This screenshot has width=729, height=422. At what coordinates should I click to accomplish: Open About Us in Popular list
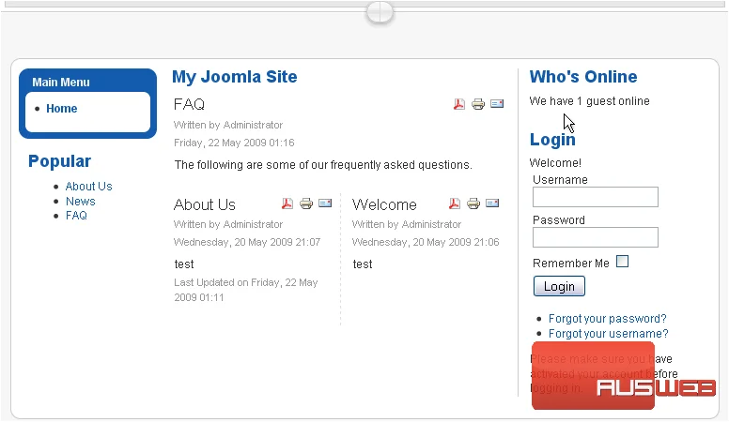pos(89,187)
